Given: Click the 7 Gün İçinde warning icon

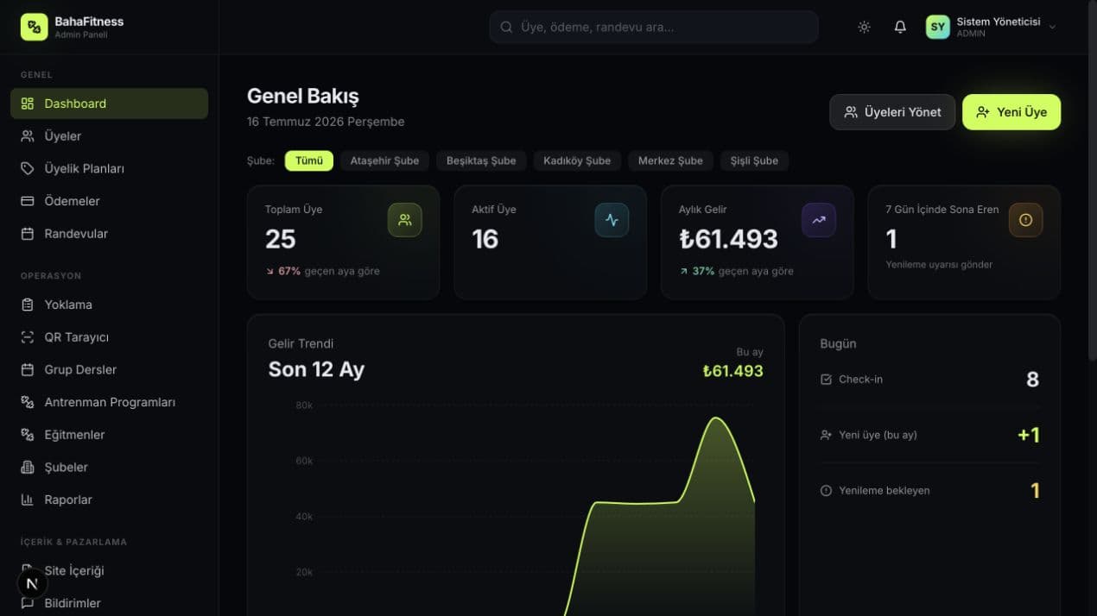Looking at the screenshot, I should (x=1026, y=220).
